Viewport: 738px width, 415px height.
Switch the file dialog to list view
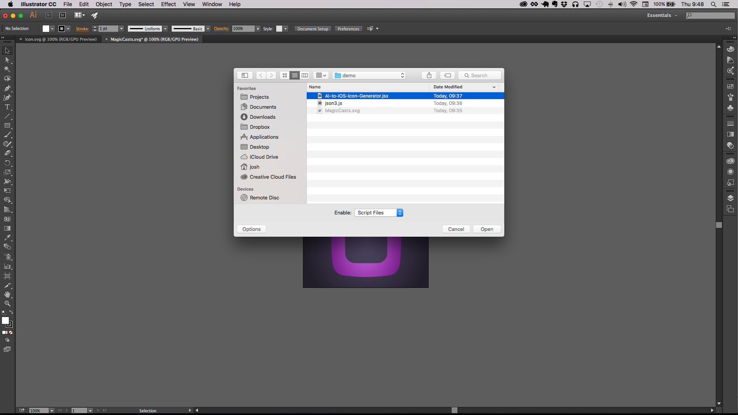295,75
